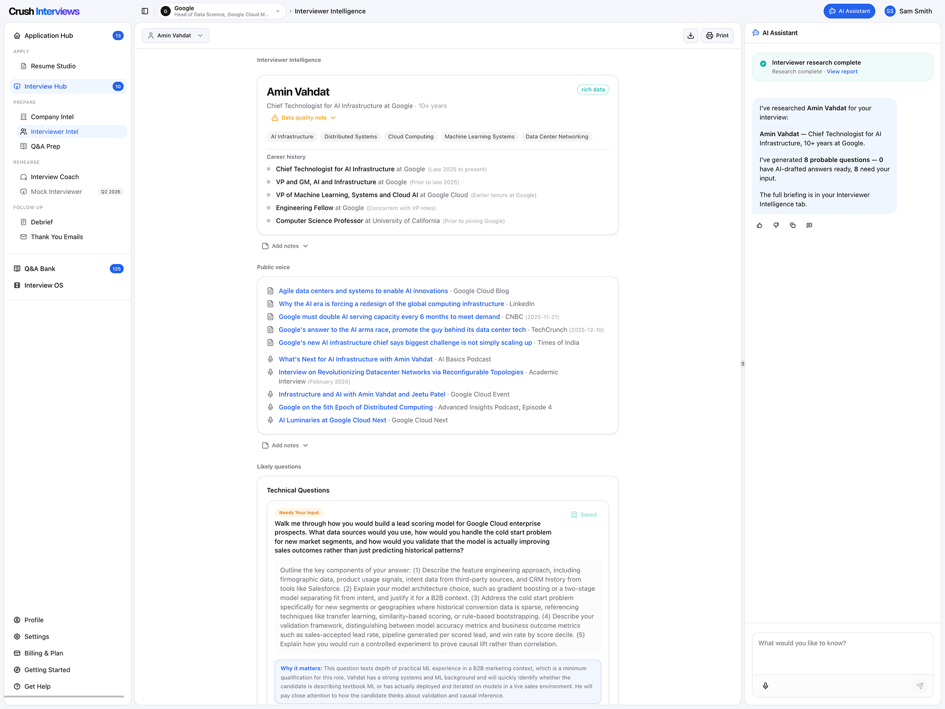The image size is (945, 709).
Task: Copy the assistant message with copy icon
Action: [x=793, y=225]
